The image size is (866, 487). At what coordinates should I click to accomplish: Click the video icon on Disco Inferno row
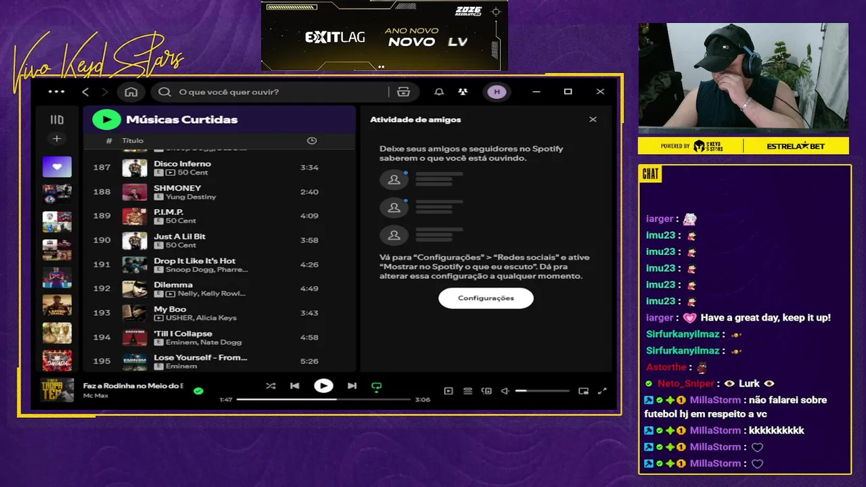(x=170, y=172)
